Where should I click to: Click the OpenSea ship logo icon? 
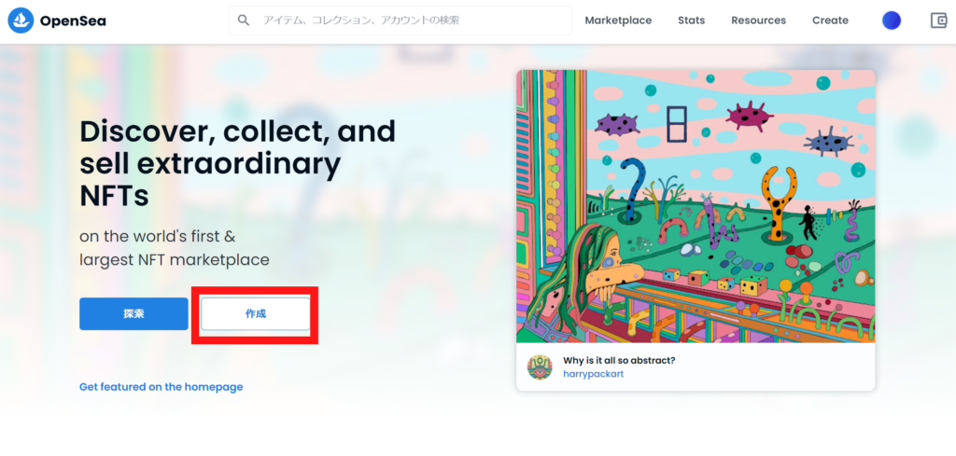point(21,21)
